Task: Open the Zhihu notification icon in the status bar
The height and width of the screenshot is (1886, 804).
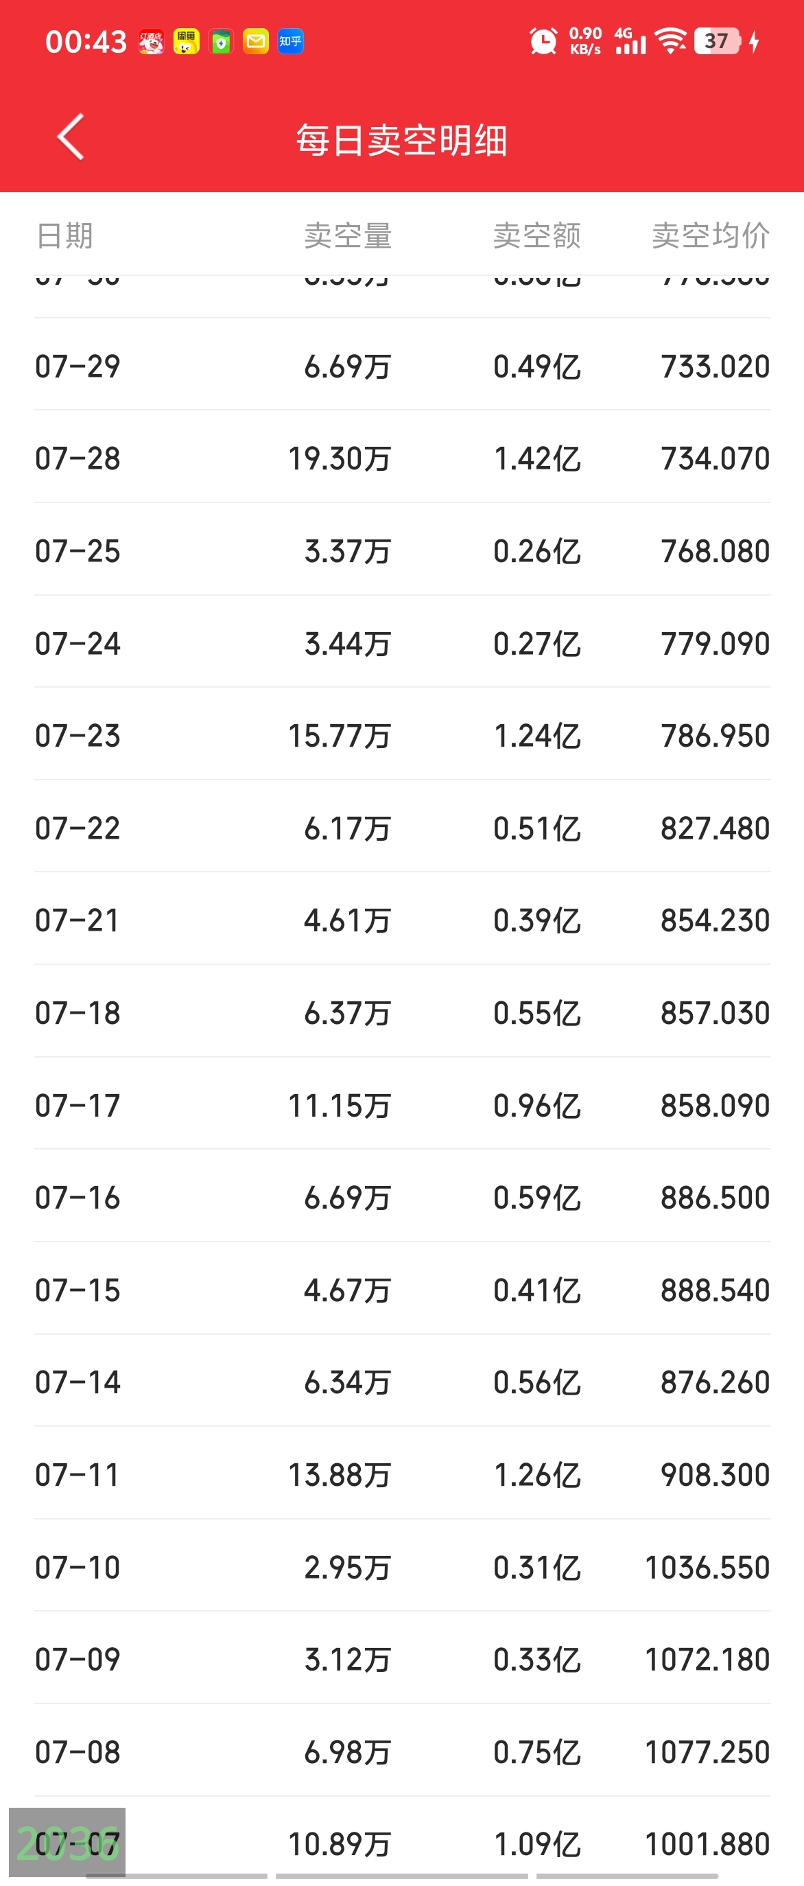Action: 290,42
